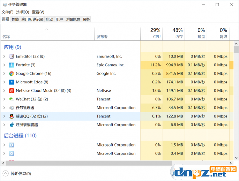
Task: Click the vertical scrollbar thumb
Action: (236, 50)
